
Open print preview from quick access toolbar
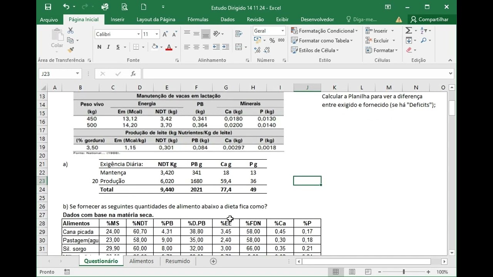[x=124, y=7]
